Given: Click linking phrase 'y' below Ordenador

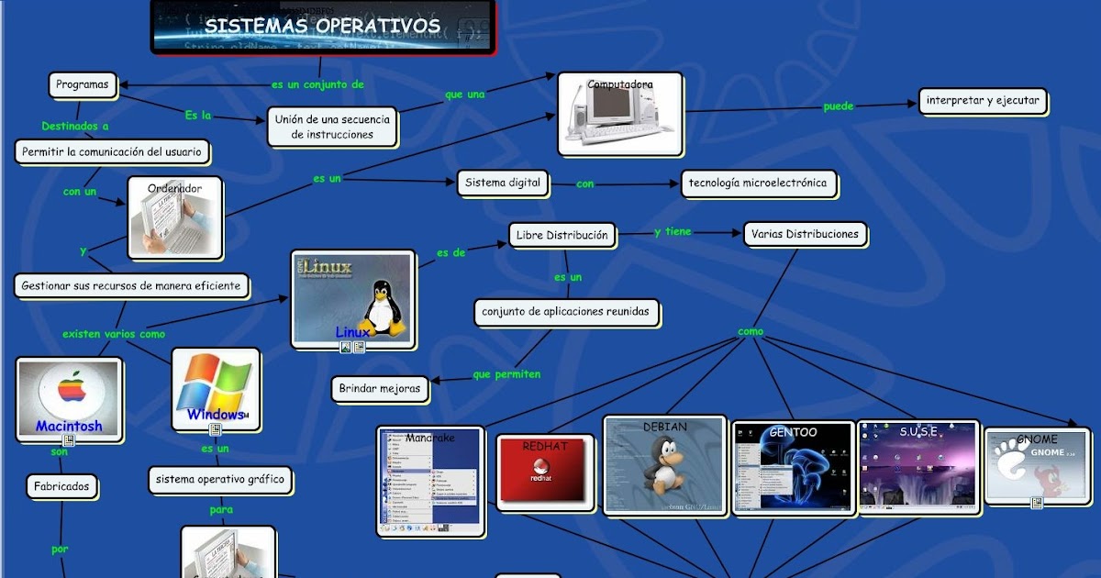Looking at the screenshot, I should 83,250.
